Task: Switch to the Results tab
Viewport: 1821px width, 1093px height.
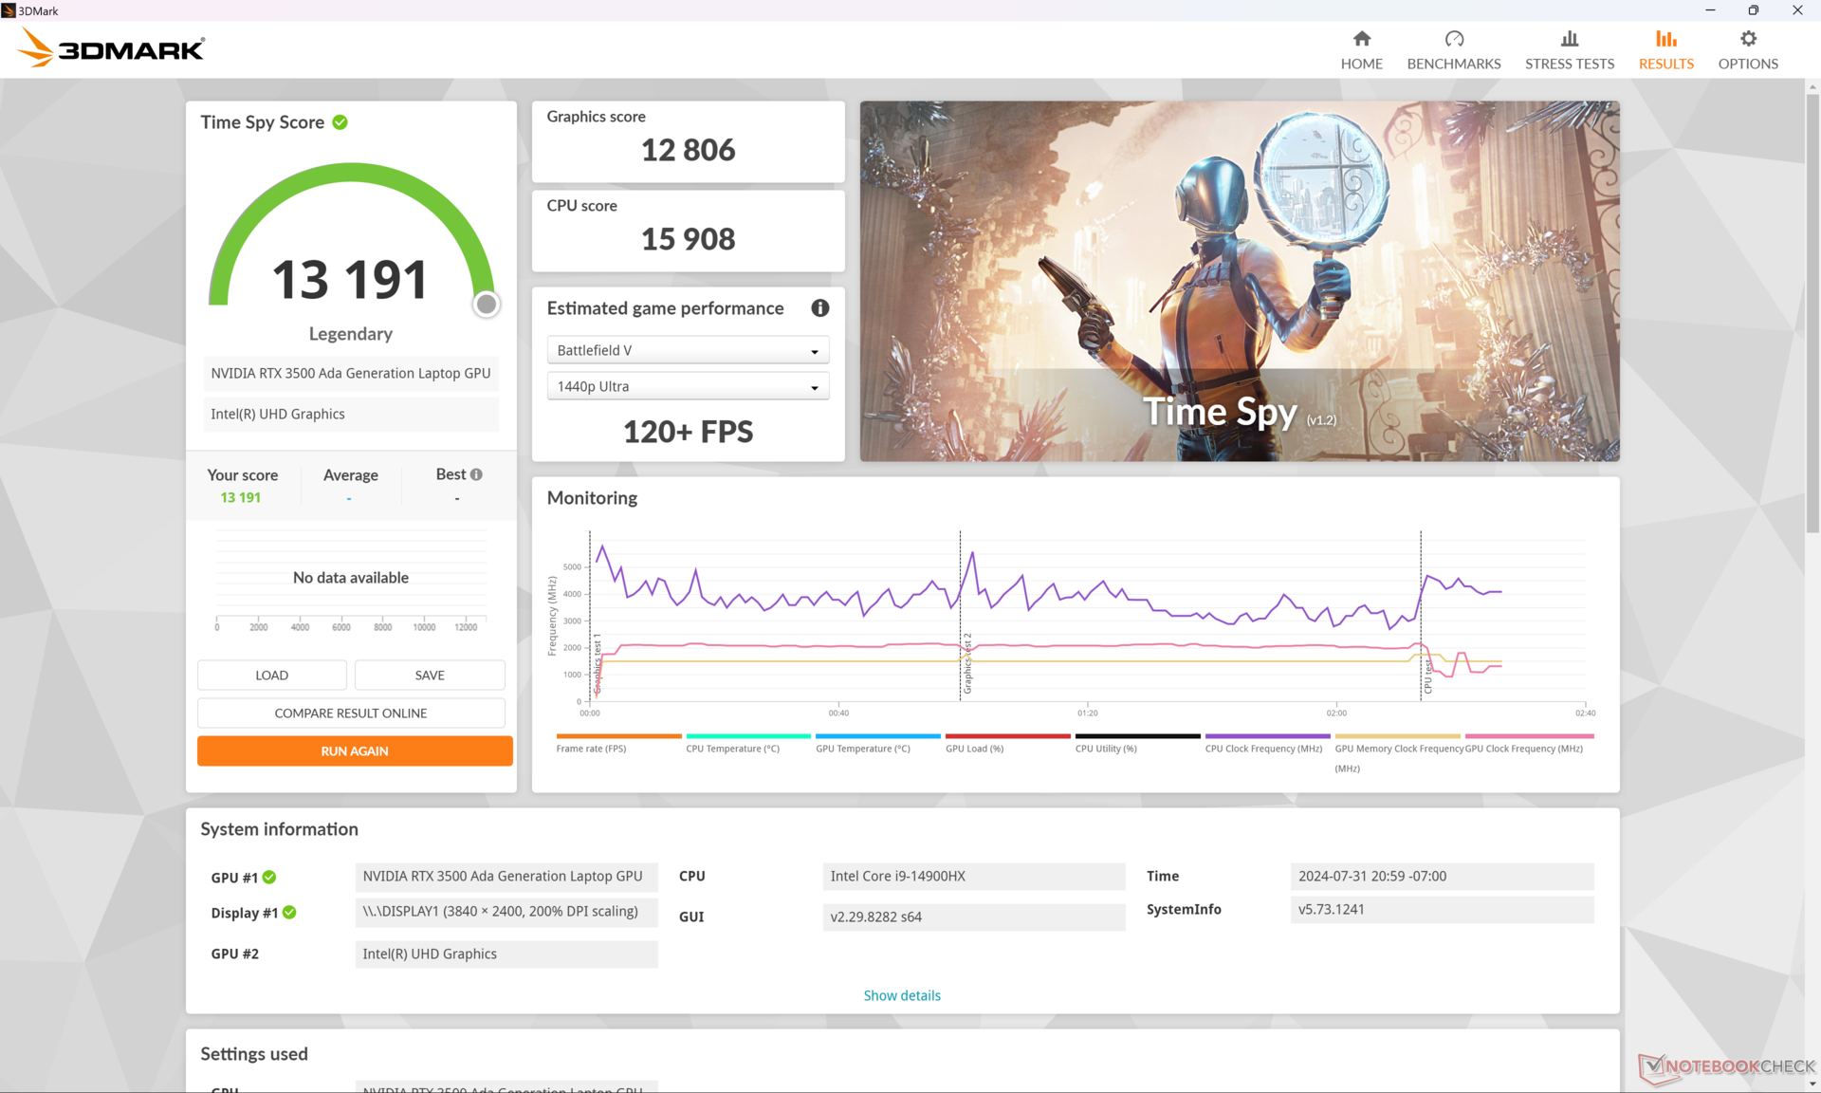Action: [1665, 49]
